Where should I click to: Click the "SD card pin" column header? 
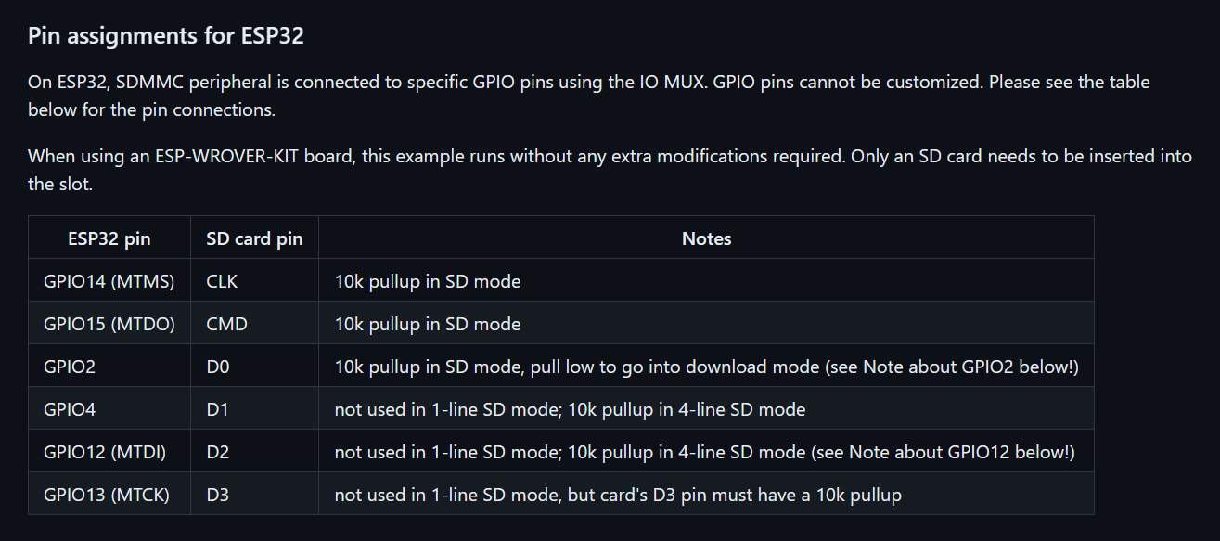(254, 238)
